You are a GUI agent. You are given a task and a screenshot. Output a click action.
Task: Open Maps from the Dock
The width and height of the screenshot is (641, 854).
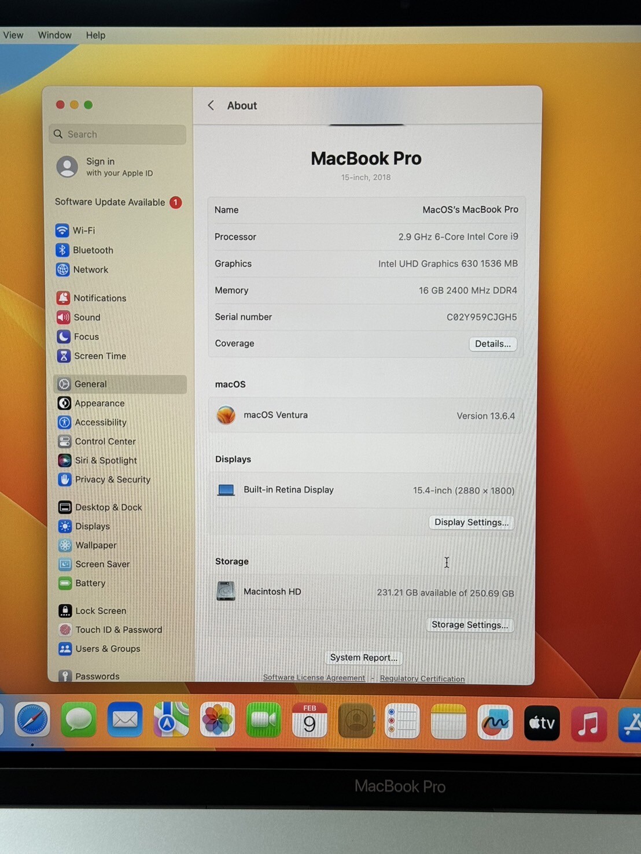pyautogui.click(x=171, y=720)
